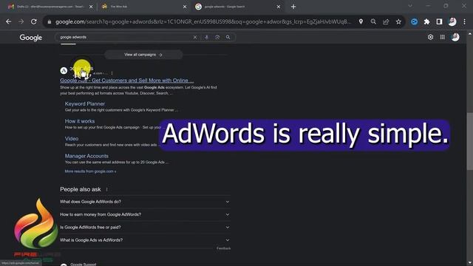The width and height of the screenshot is (473, 266).
Task: Click the browser forward arrow
Action: pos(21,21)
